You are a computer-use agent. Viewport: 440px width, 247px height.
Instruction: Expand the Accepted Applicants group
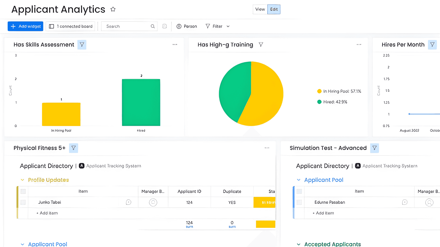click(299, 244)
